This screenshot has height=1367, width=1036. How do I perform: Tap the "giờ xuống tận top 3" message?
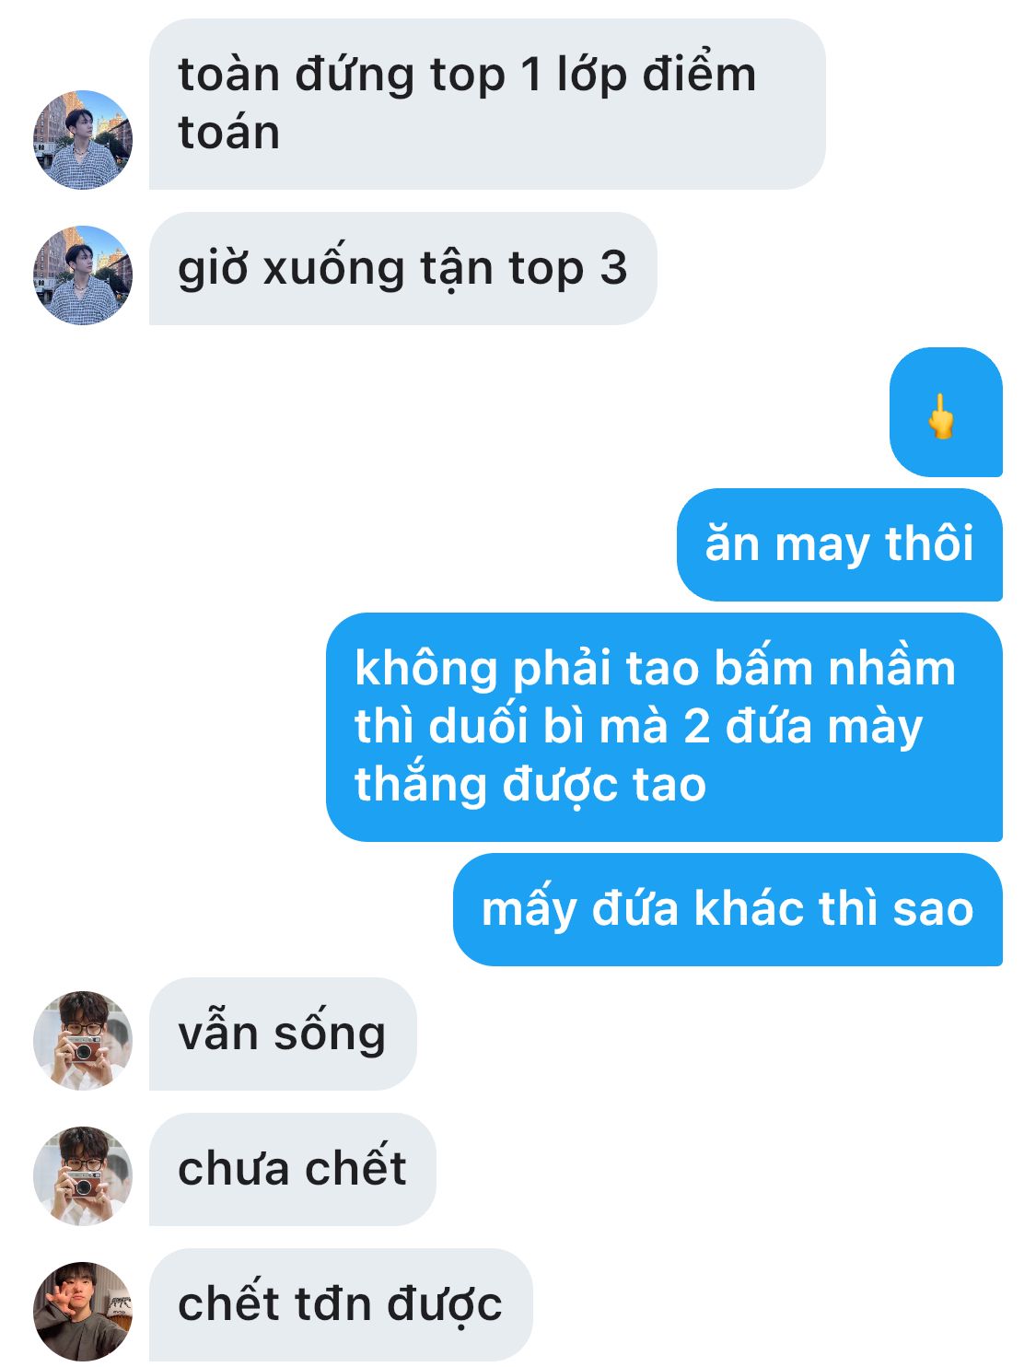tap(403, 269)
